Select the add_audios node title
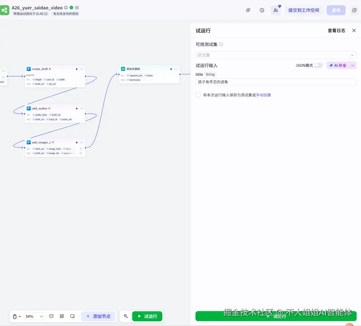The width and height of the screenshot is (361, 326). click(39, 108)
